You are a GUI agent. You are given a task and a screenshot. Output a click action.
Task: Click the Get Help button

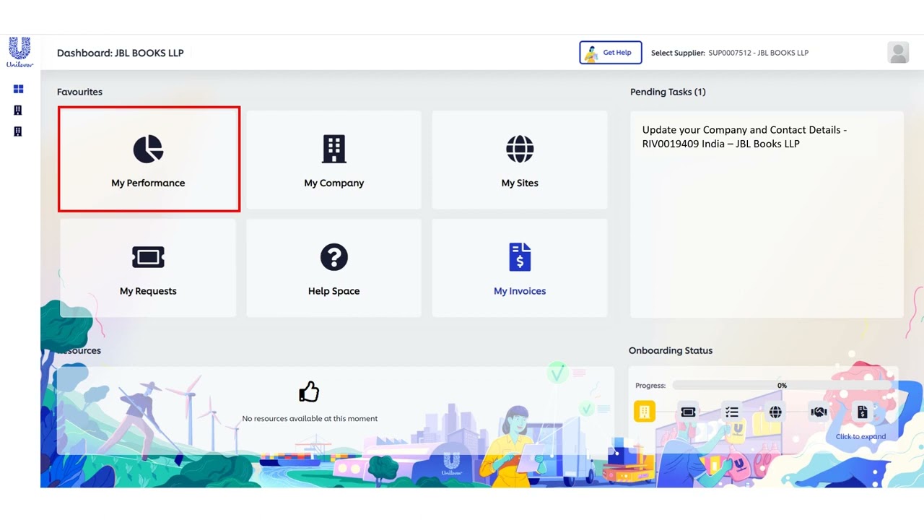(611, 53)
